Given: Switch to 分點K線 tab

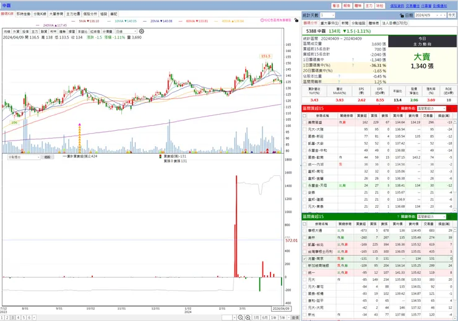Looking at the screenshot, I should (40, 14).
